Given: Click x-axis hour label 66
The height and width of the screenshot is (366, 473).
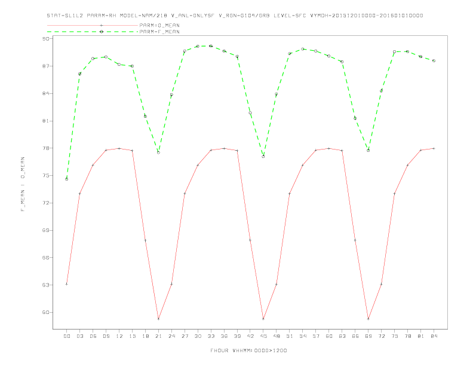Looking at the screenshot, I should tap(355, 336).
